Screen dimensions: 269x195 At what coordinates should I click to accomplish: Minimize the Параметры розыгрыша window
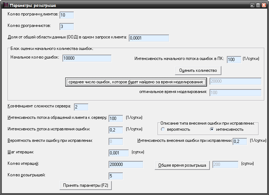[x=252, y=5]
